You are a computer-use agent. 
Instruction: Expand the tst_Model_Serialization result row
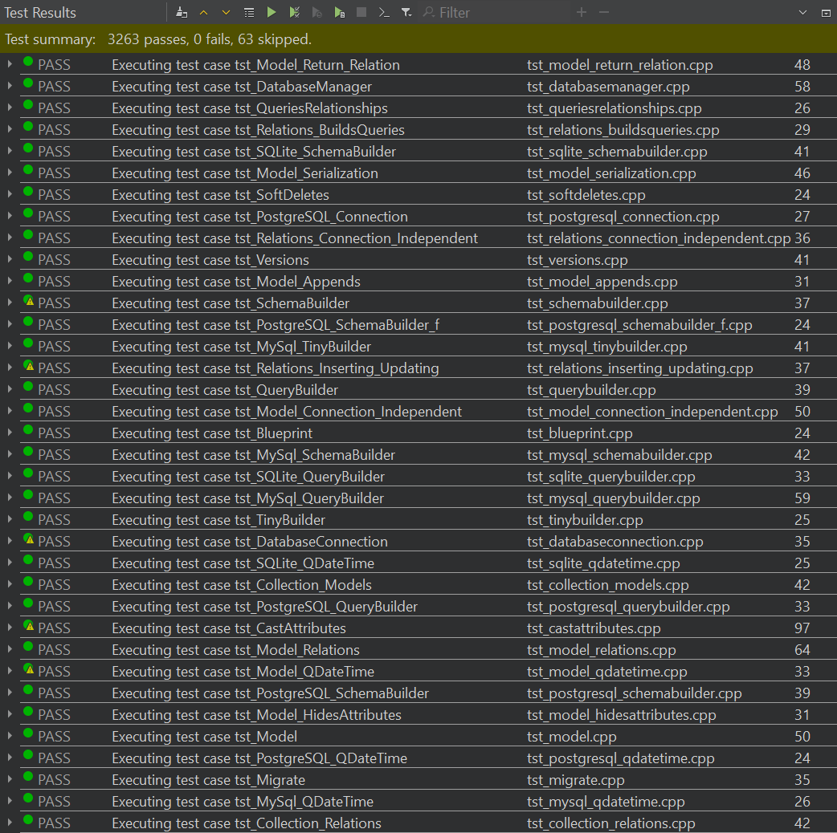click(10, 173)
